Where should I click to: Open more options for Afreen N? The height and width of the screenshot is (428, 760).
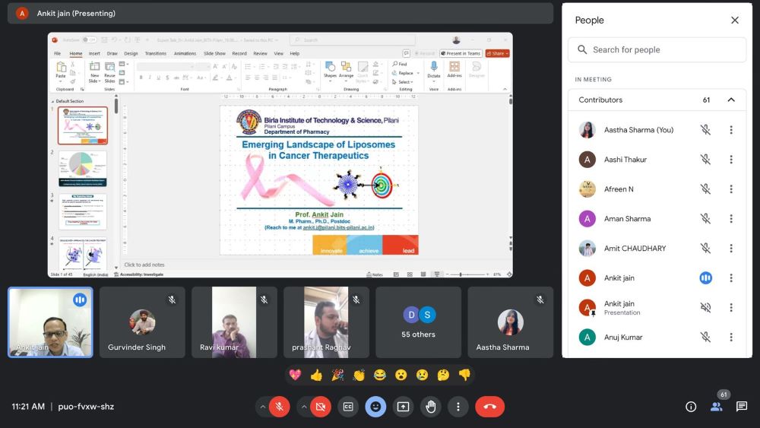[731, 189]
